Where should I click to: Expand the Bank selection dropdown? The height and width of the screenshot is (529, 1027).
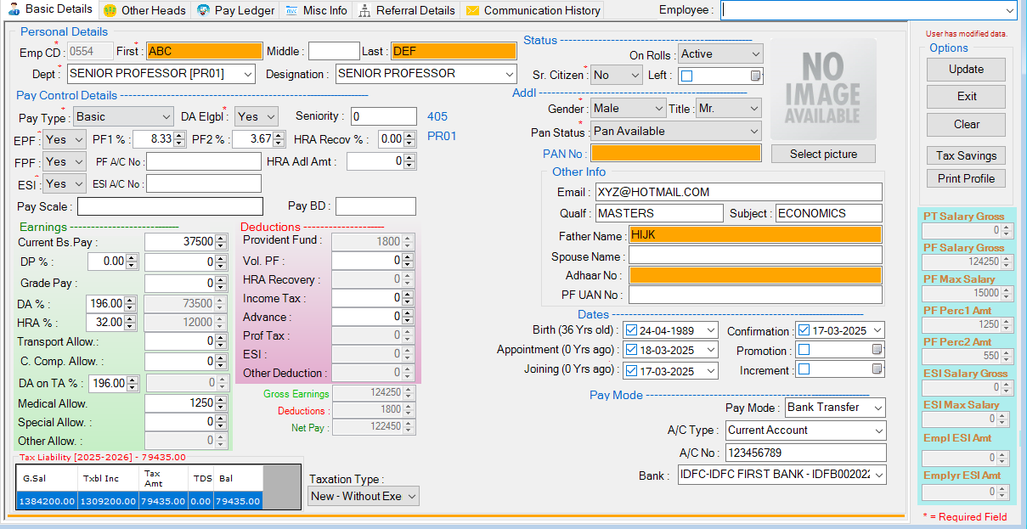click(880, 475)
